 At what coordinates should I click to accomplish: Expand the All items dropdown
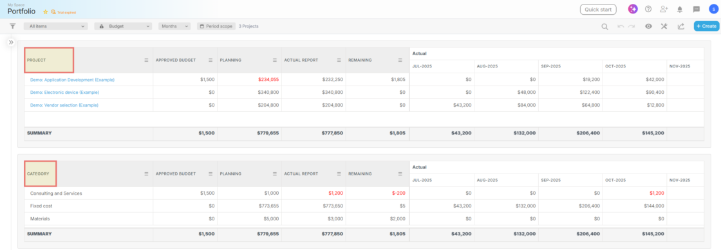pos(55,26)
